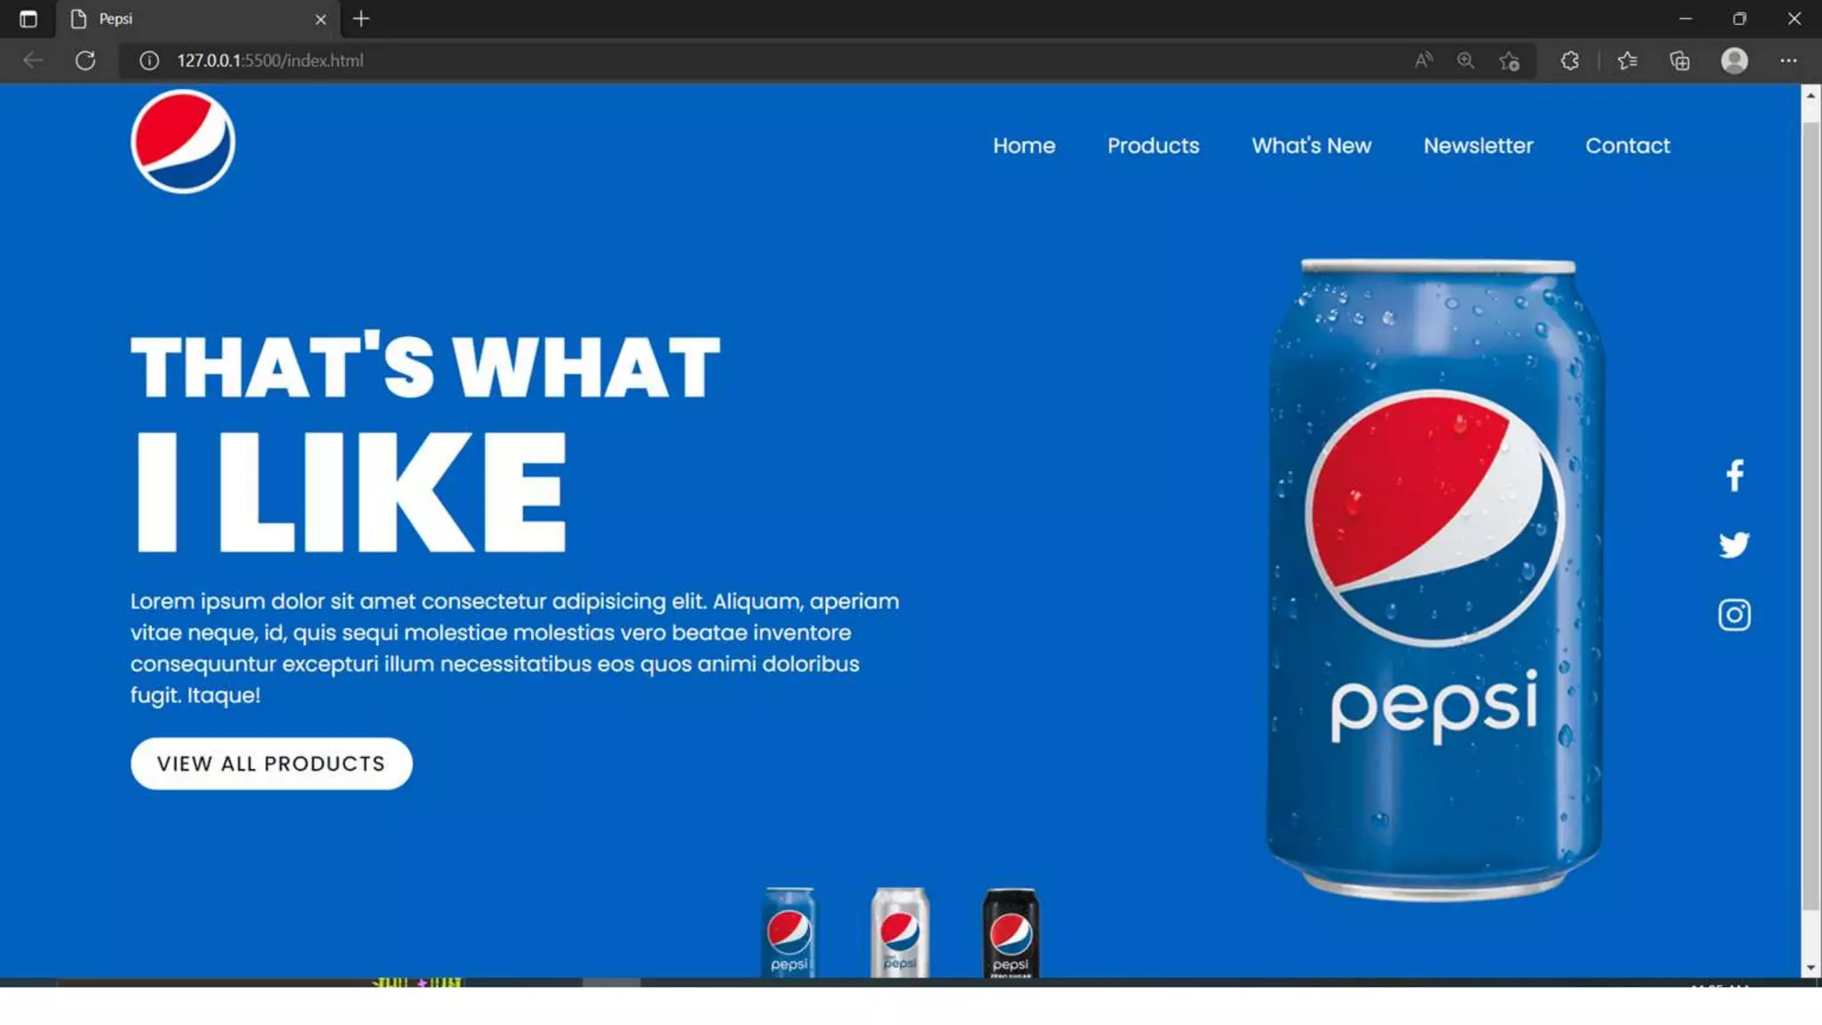Go to Products nav item

coord(1153,145)
